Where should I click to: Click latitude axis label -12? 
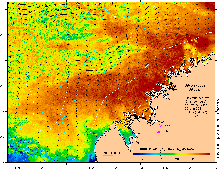pyautogui.click(x=3, y=10)
